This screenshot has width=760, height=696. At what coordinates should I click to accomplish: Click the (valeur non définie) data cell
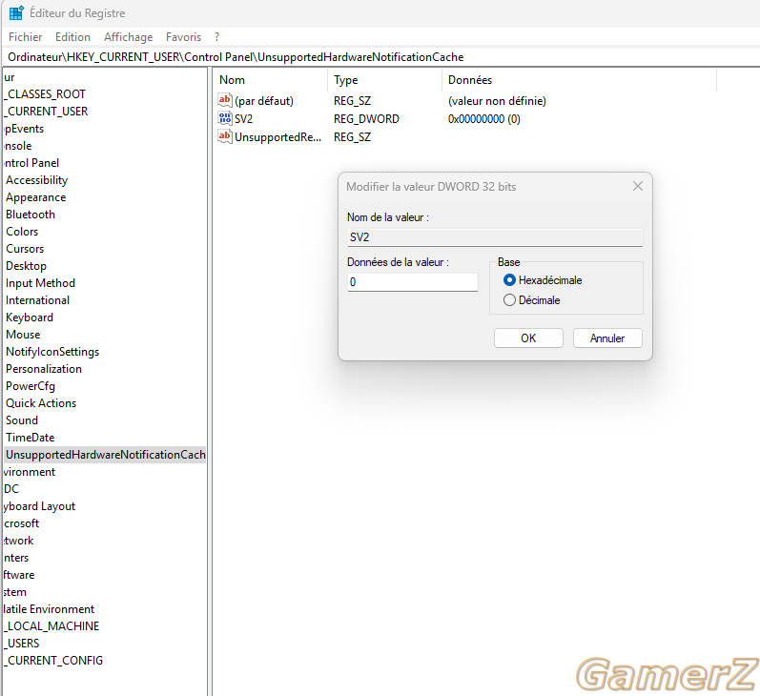point(497,101)
